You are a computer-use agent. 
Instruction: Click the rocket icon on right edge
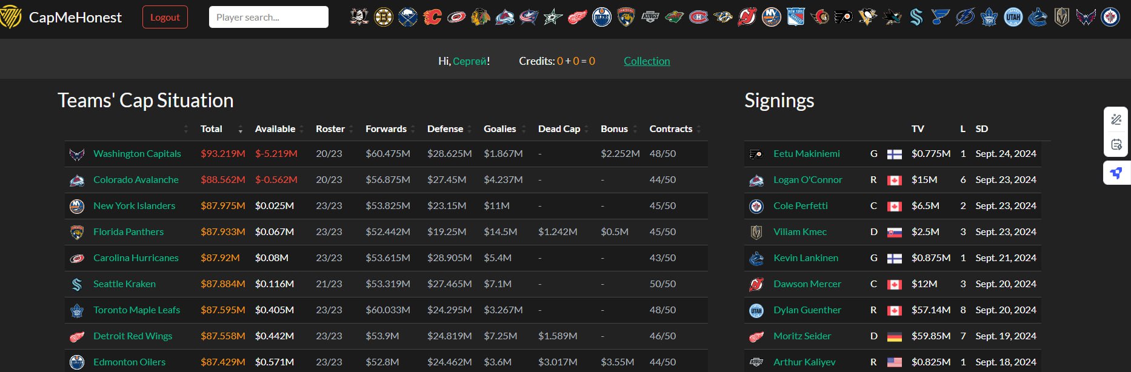1116,173
